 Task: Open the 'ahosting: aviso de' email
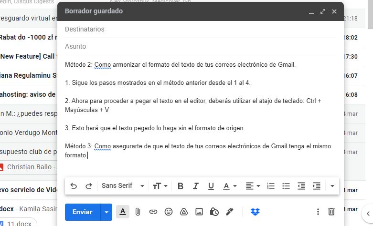click(x=29, y=94)
